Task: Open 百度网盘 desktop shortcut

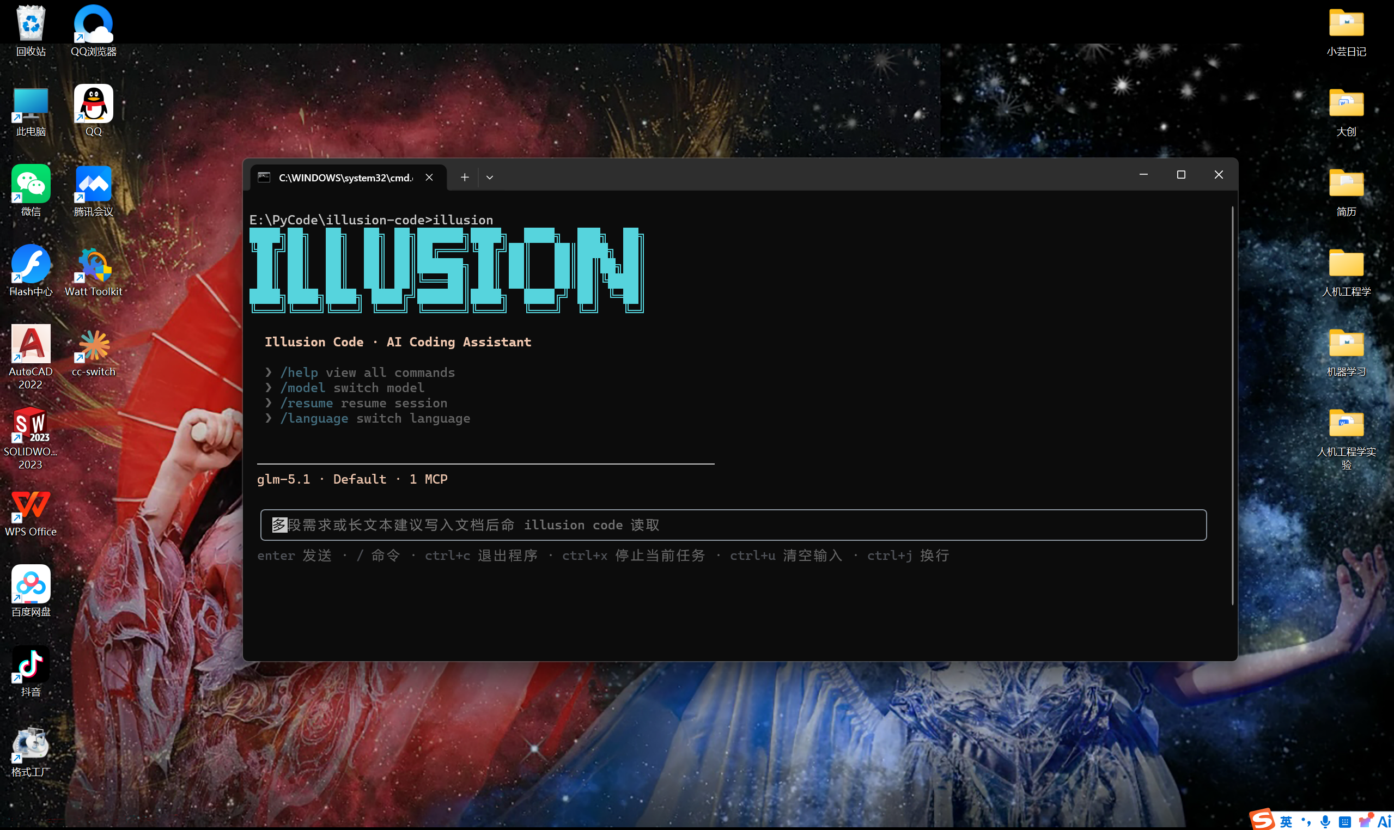Action: pyautogui.click(x=31, y=591)
